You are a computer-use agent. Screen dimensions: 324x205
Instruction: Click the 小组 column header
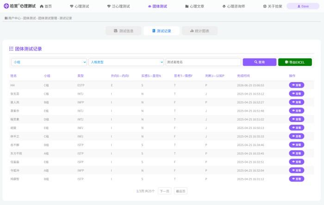point(47,76)
